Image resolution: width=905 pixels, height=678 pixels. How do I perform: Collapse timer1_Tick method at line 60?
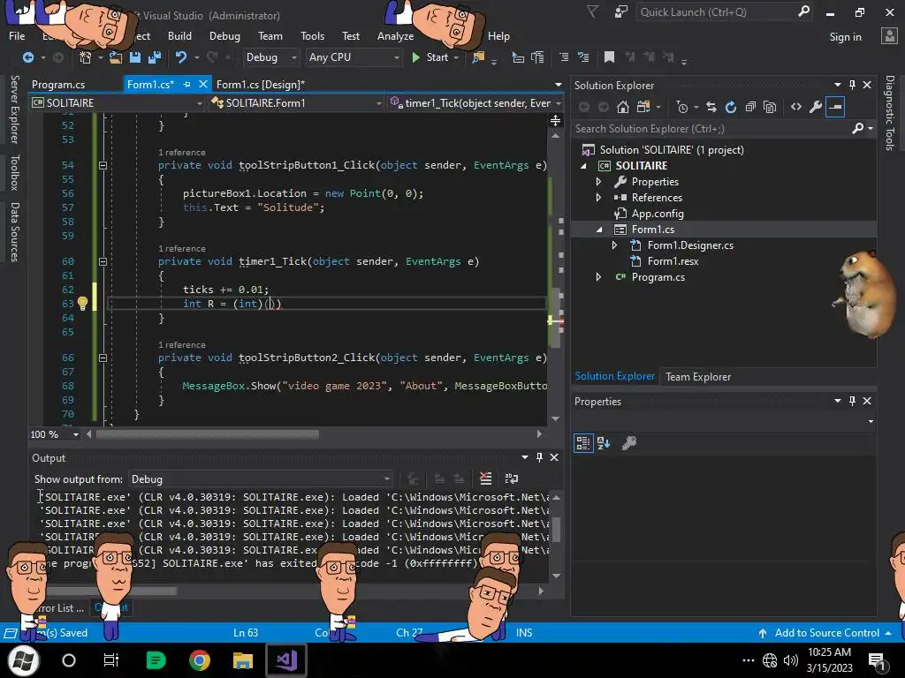103,261
